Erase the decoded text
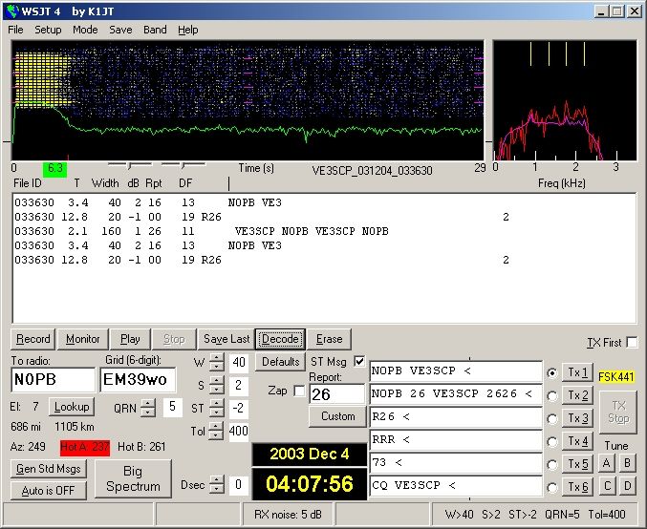 [x=330, y=339]
